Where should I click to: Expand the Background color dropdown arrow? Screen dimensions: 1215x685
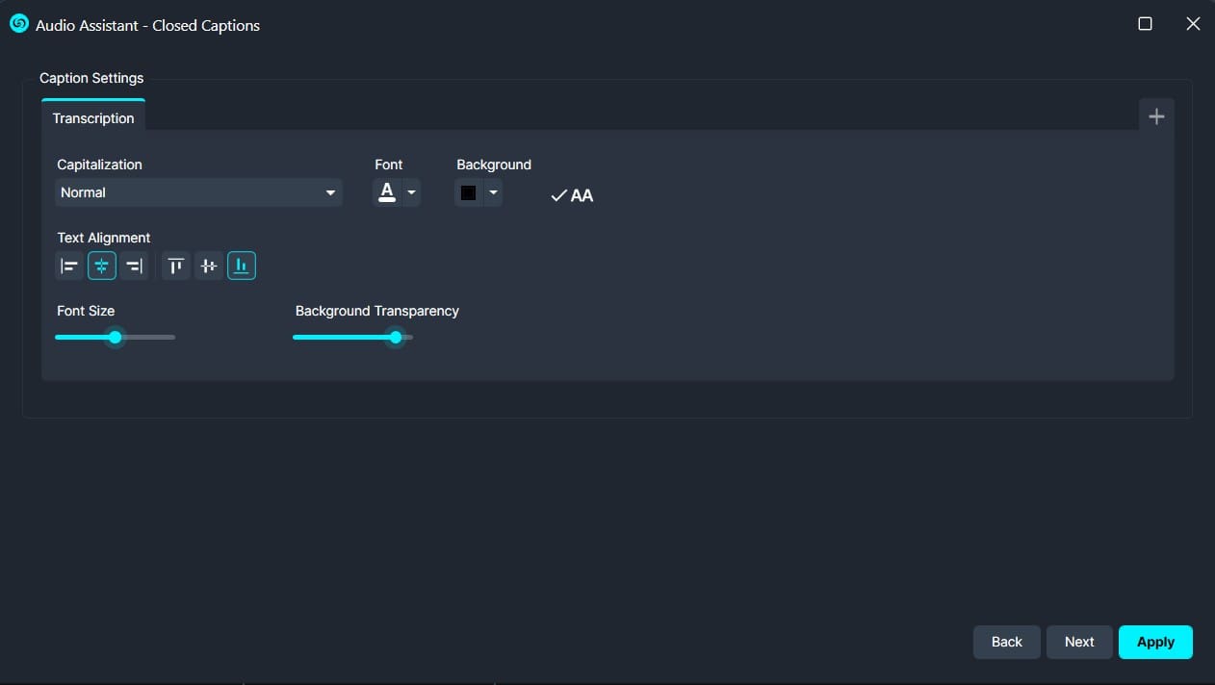click(493, 192)
